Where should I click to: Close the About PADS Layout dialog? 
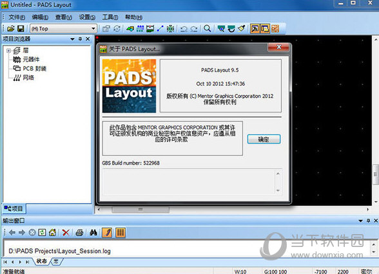[278, 47]
